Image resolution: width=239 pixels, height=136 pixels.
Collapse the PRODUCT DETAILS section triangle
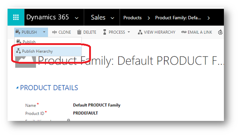pyautogui.click(x=17, y=88)
